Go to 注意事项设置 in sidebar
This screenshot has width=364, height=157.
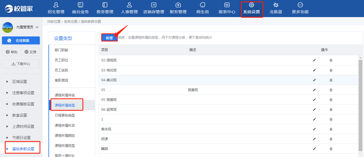(23, 93)
